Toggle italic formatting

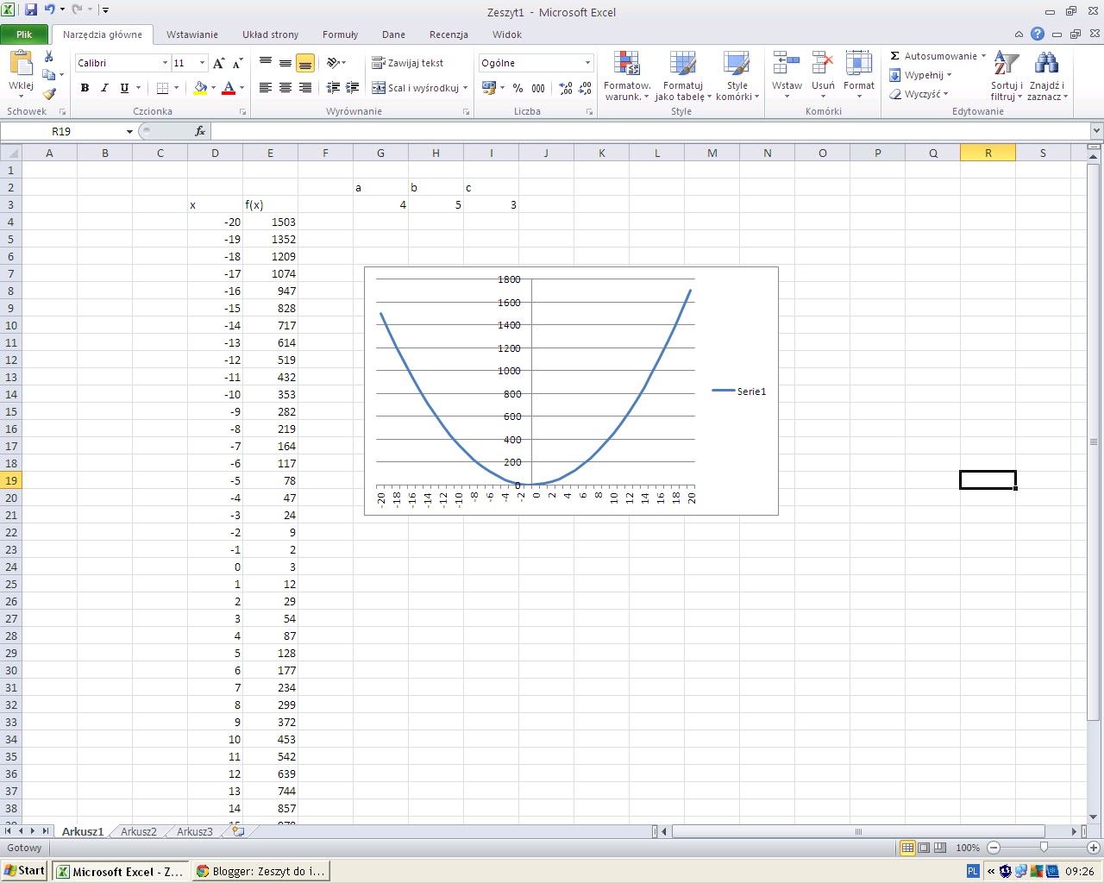(104, 88)
